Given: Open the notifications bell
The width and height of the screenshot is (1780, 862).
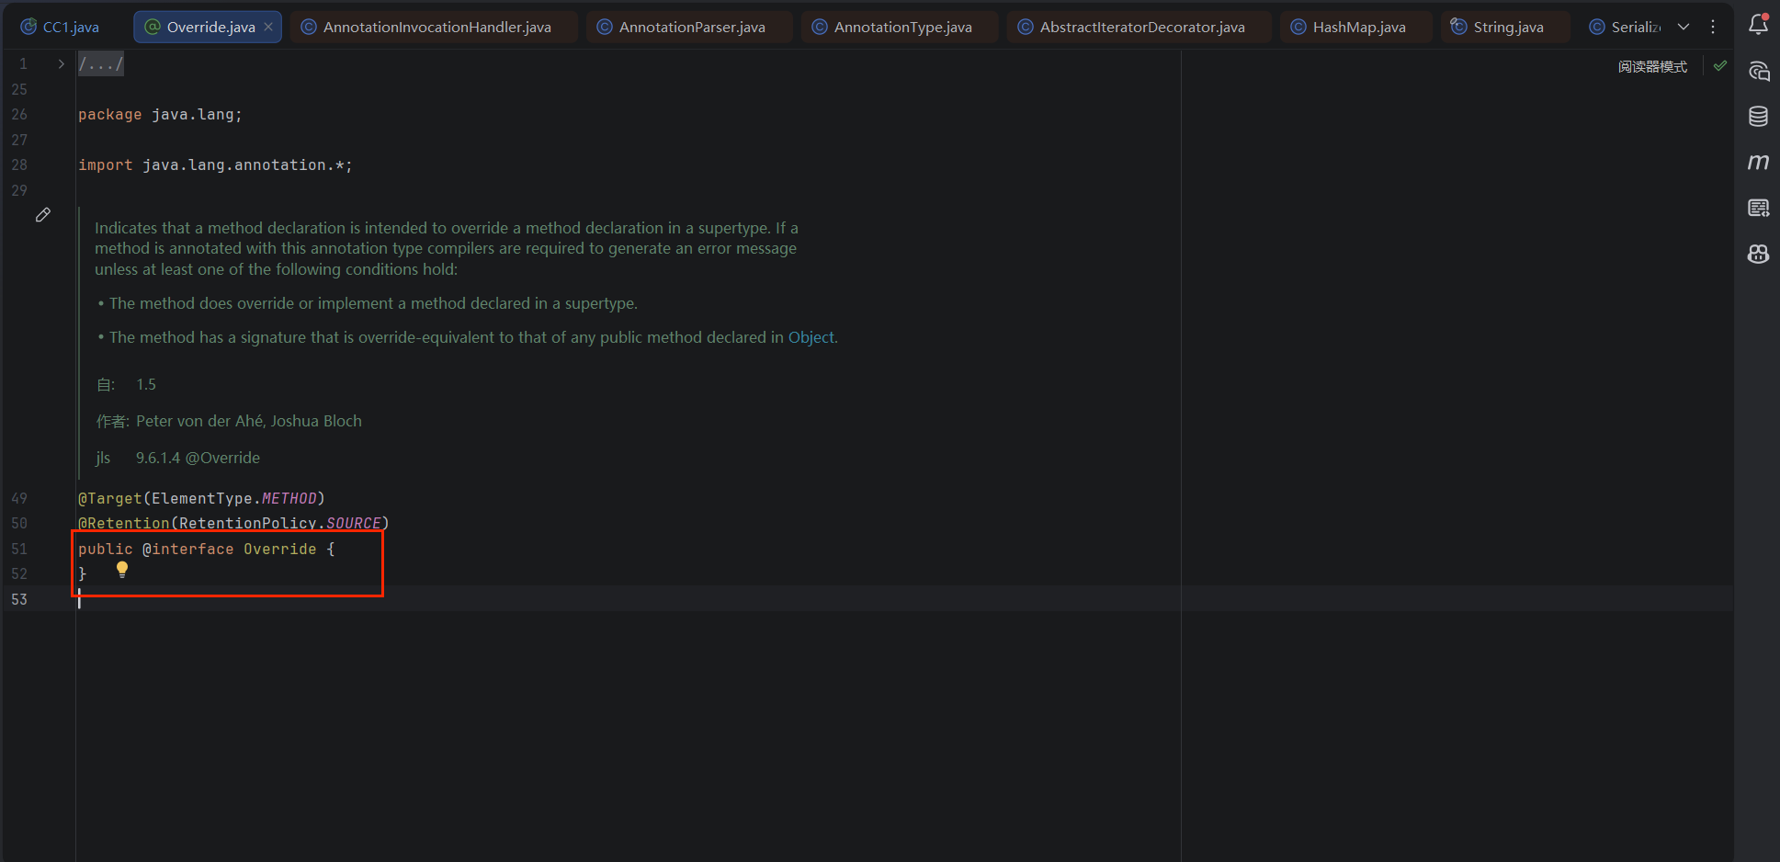Looking at the screenshot, I should coord(1758,25).
